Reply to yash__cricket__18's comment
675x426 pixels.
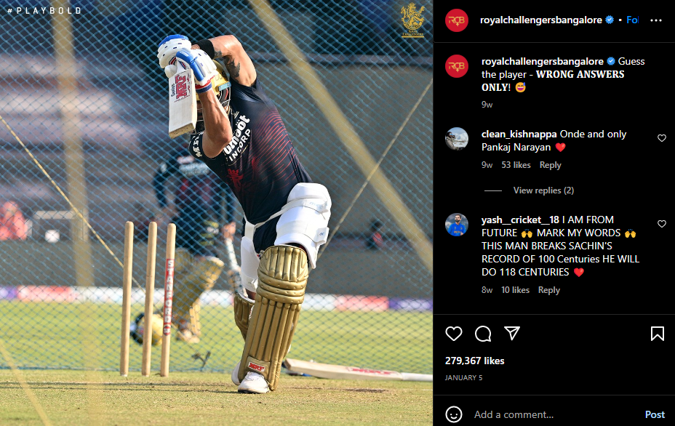[549, 290]
